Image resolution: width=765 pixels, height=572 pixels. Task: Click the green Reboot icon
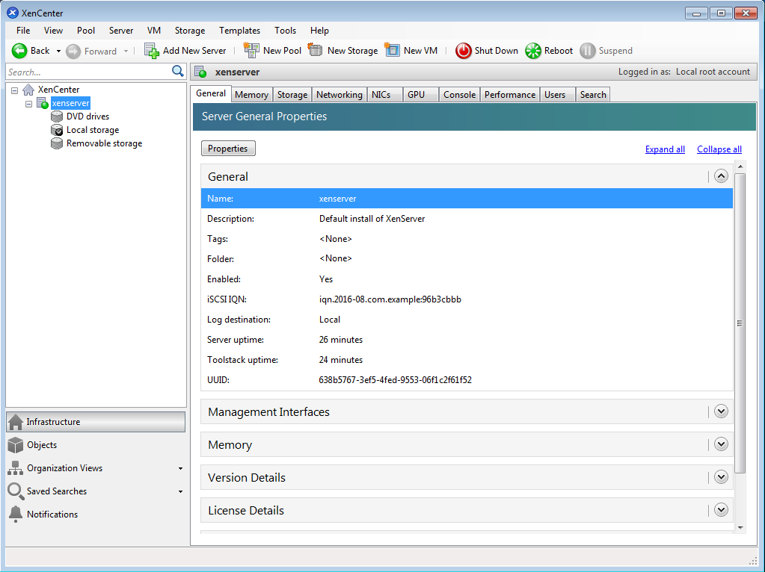coord(532,51)
